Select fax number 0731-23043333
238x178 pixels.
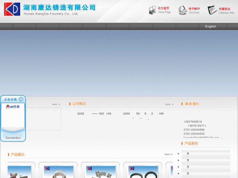[194, 134]
